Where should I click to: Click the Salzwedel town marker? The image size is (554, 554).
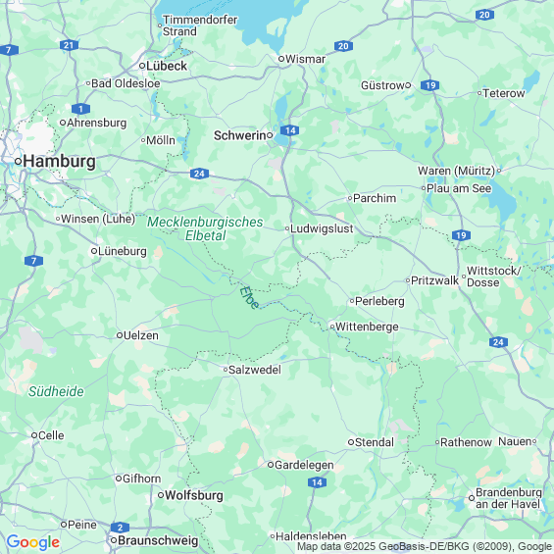(x=226, y=370)
